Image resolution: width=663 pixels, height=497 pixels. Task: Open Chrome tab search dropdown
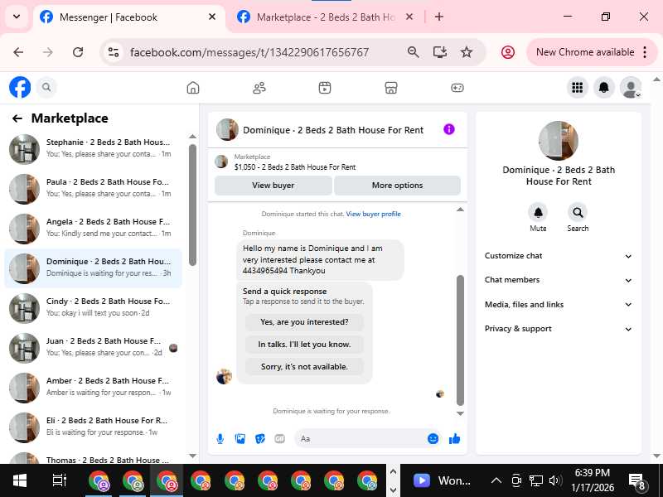17,17
